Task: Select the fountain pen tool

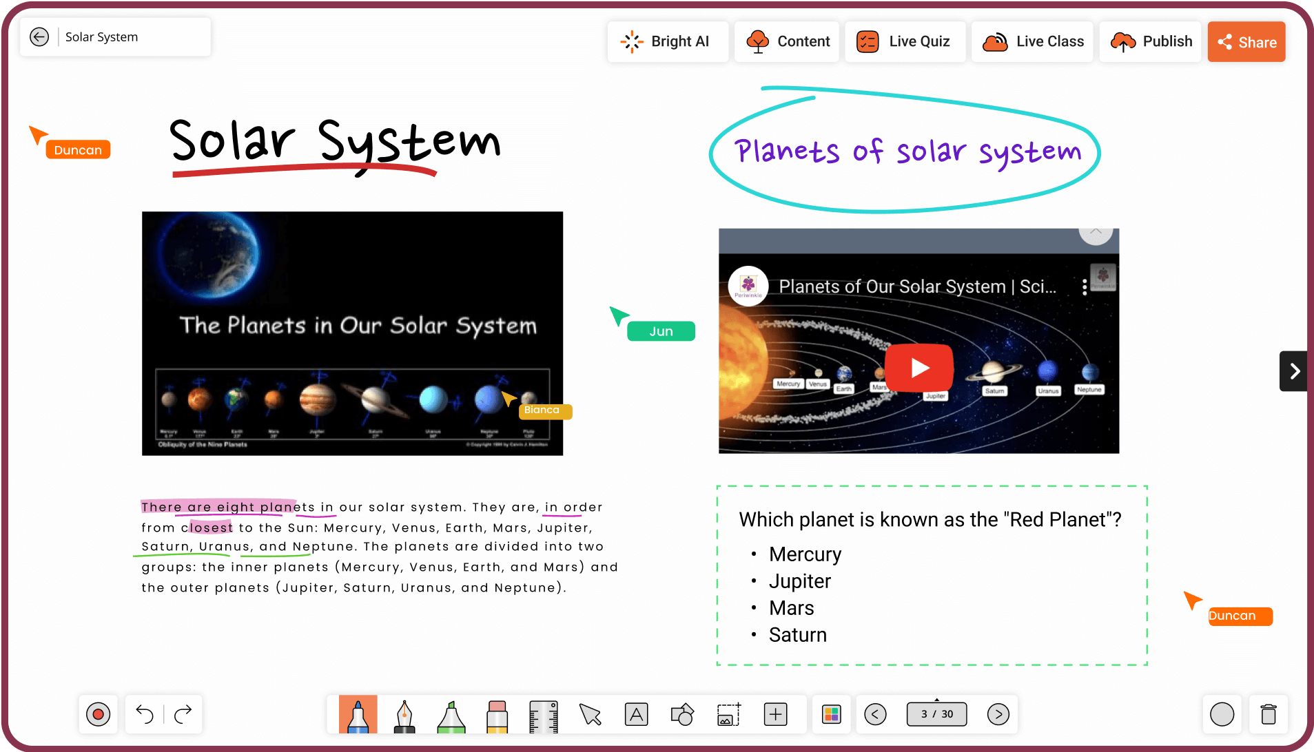Action: point(404,715)
